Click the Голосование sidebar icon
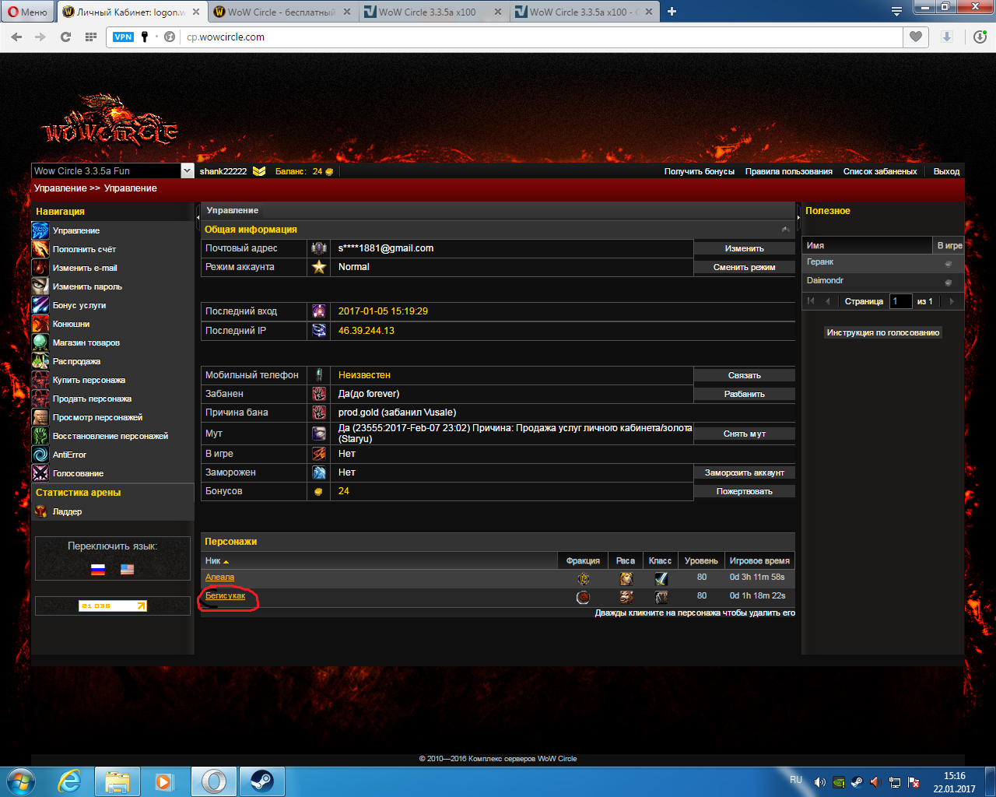Image resolution: width=996 pixels, height=797 pixels. (40, 473)
